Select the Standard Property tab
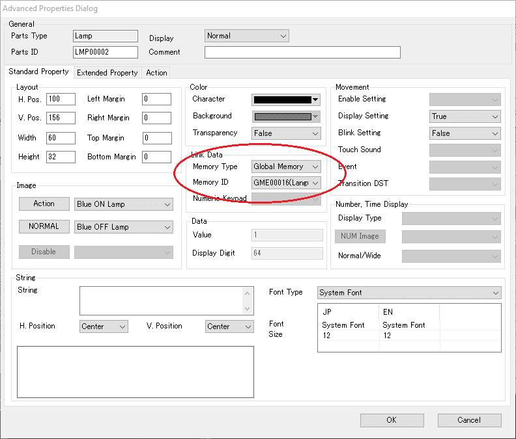516x439 pixels. pos(38,72)
